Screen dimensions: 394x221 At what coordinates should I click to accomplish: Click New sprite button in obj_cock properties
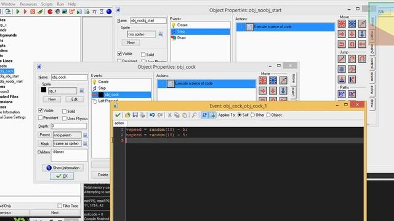point(52,99)
